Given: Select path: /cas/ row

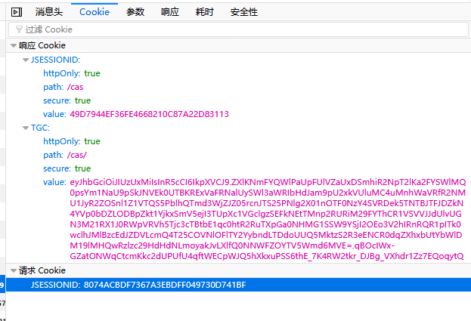Looking at the screenshot, I should tap(238, 155).
